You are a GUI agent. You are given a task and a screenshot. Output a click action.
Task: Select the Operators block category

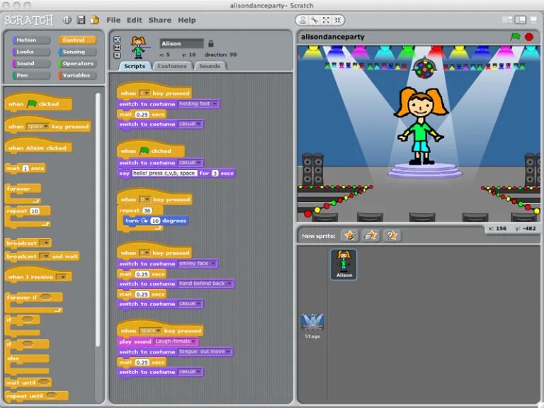77,64
